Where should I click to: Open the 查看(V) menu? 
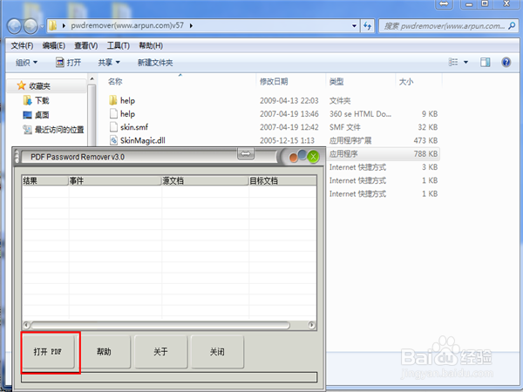point(86,45)
